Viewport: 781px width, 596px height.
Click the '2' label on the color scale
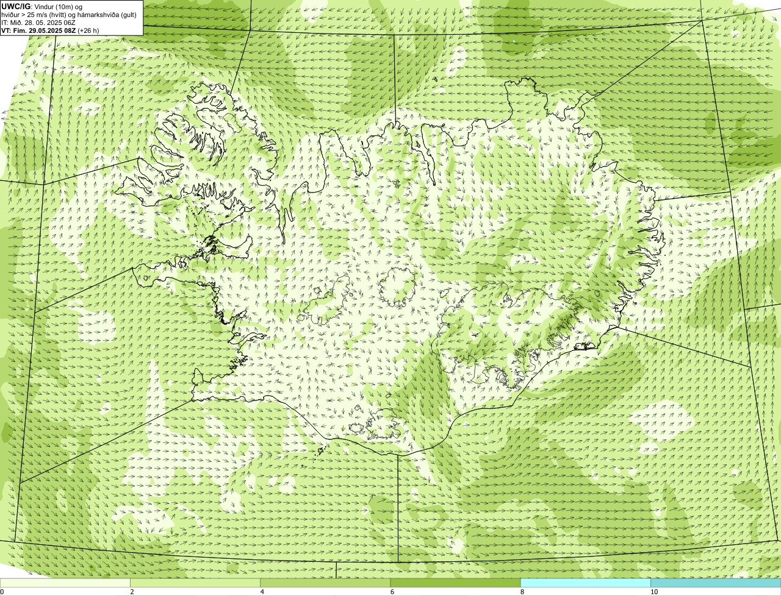tap(132, 592)
